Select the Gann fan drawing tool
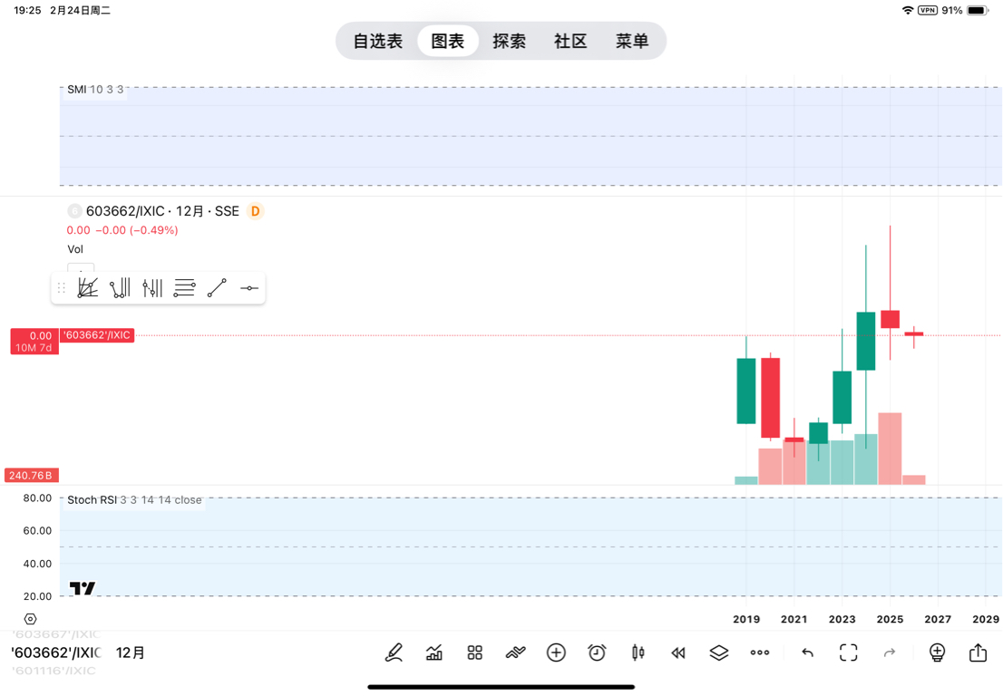This screenshot has height=696, width=1003. click(88, 288)
